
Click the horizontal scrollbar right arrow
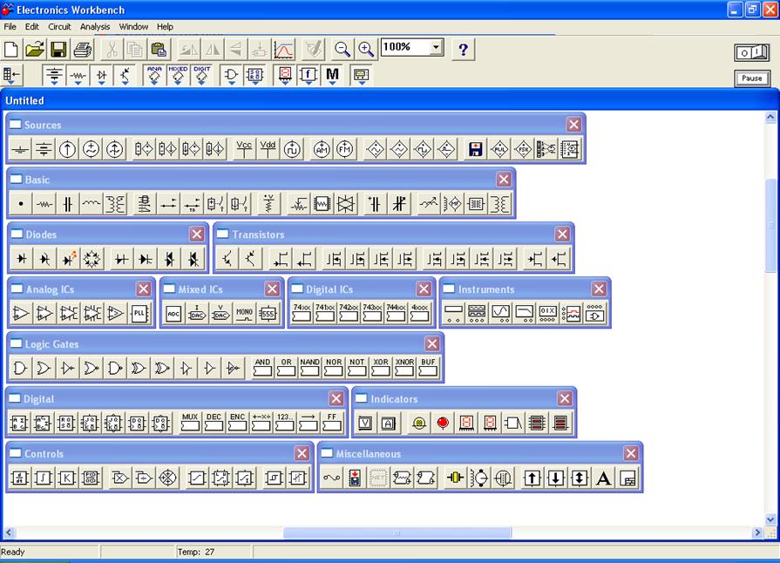point(757,532)
